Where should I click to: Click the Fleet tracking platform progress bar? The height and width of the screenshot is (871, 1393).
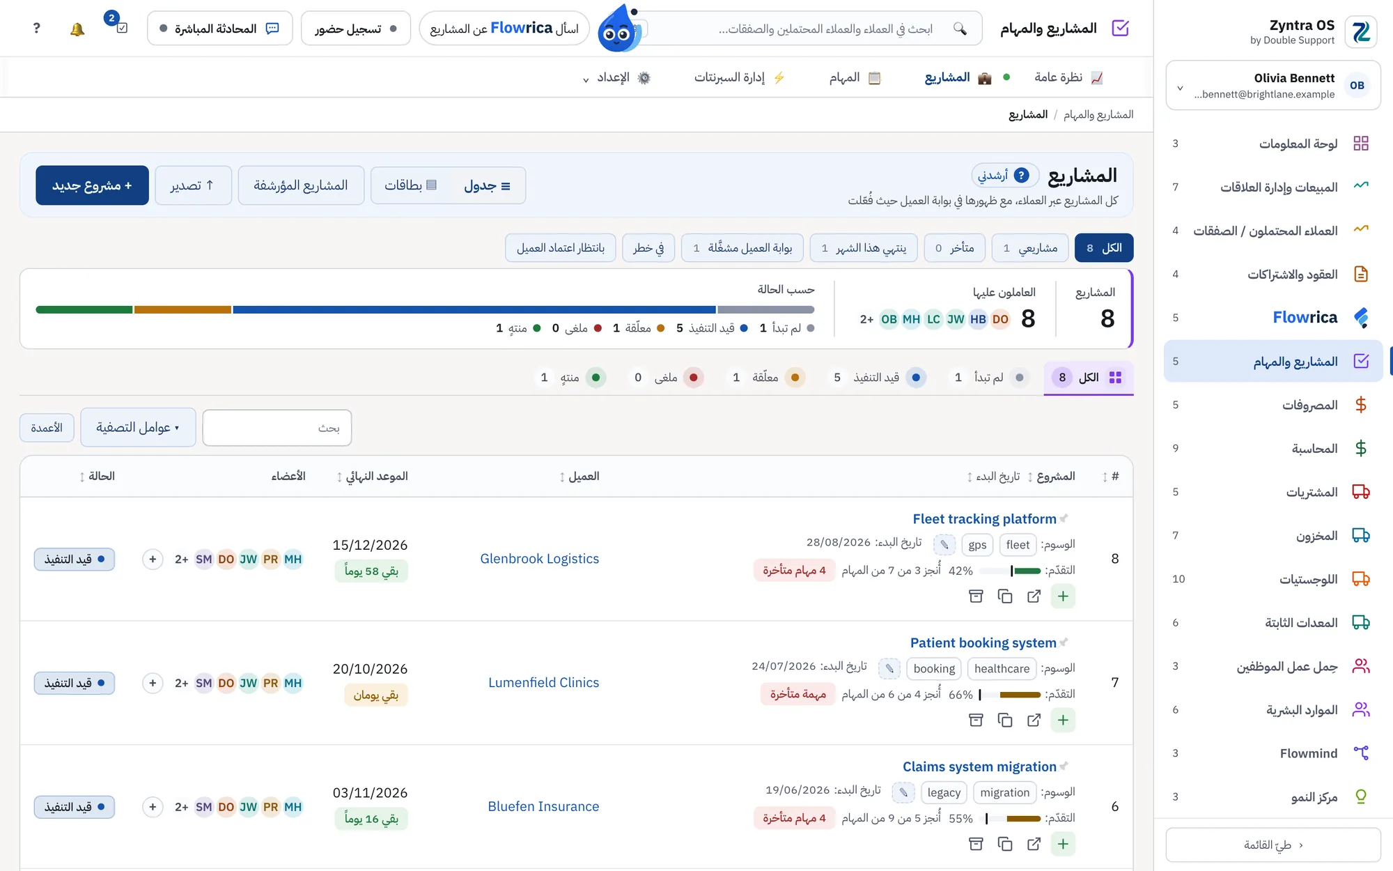click(1010, 571)
